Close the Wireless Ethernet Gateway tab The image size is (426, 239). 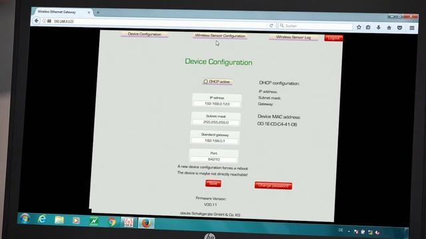tap(89, 13)
